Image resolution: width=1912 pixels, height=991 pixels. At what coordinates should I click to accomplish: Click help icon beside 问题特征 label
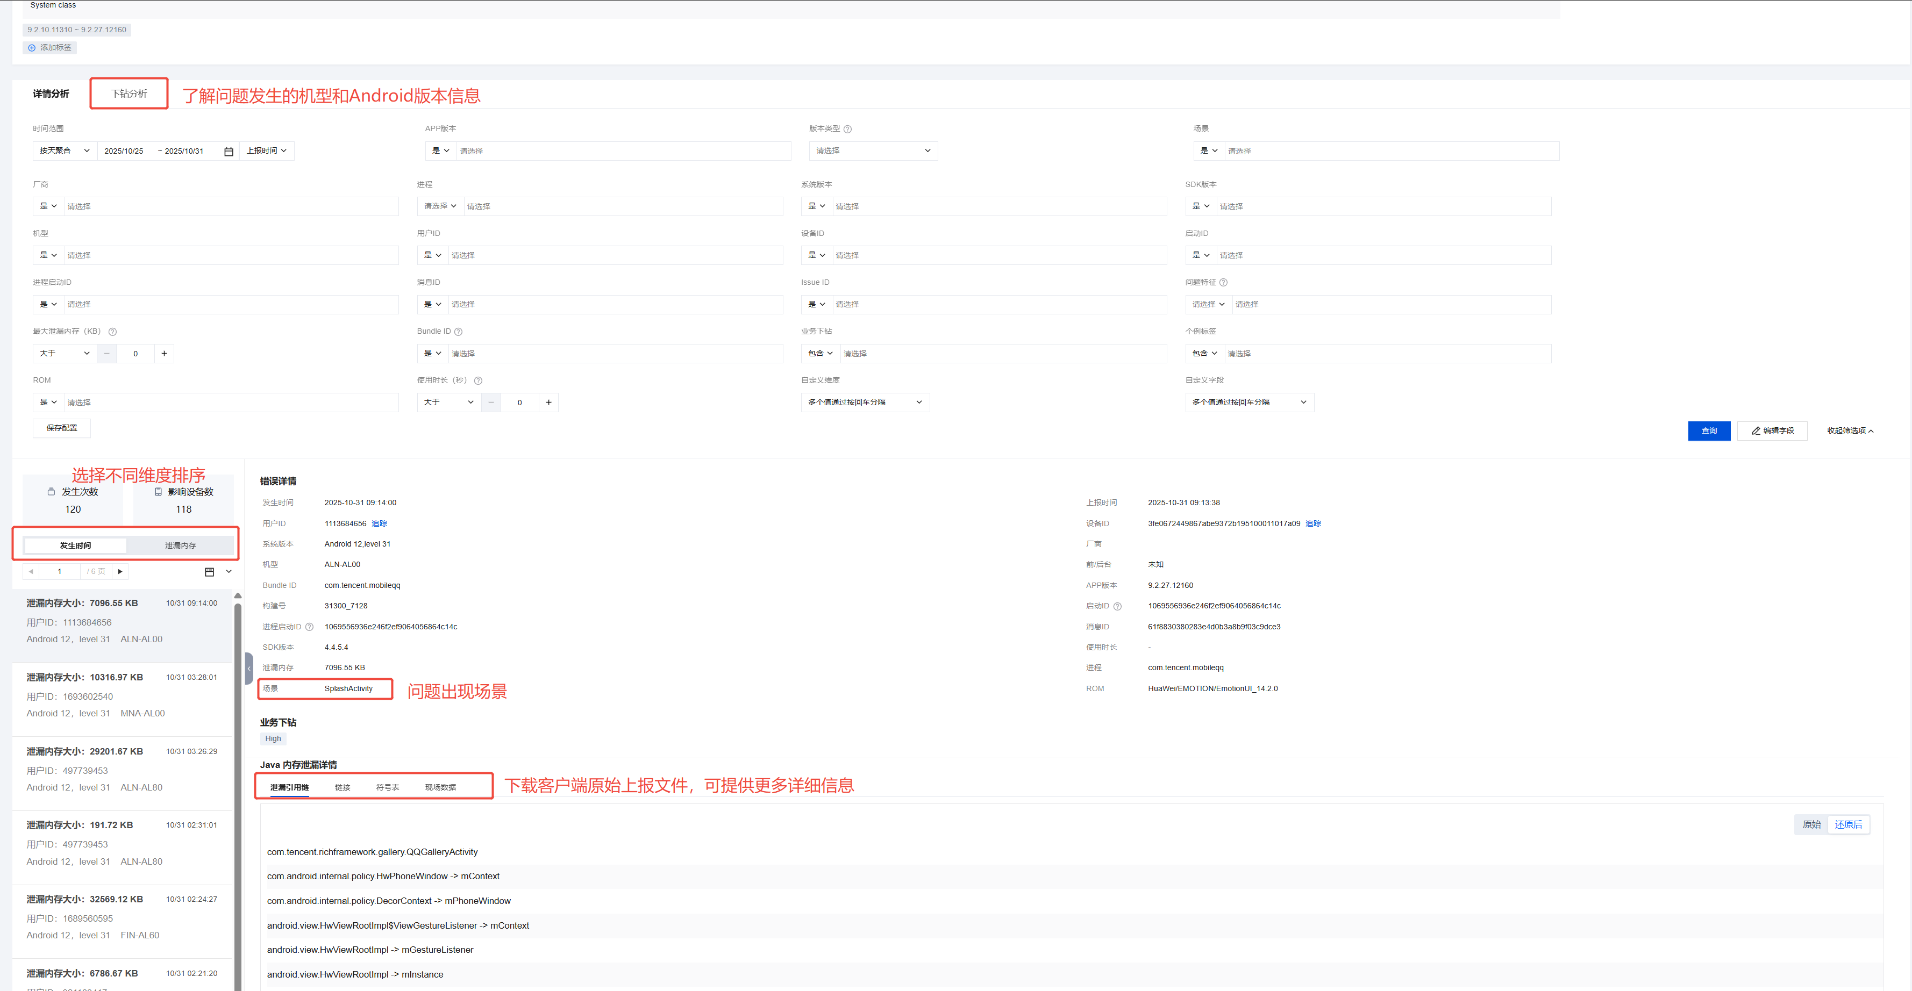[1224, 283]
